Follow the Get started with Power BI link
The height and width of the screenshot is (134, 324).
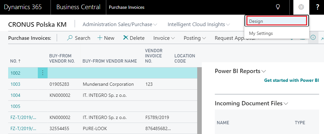[x=291, y=80]
